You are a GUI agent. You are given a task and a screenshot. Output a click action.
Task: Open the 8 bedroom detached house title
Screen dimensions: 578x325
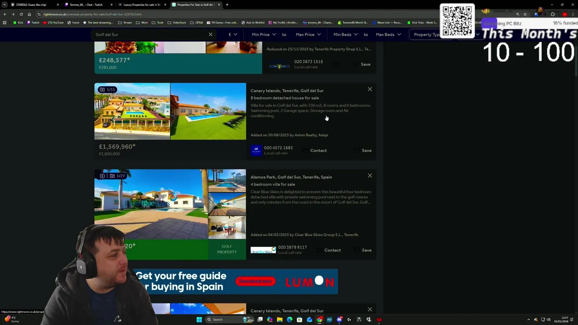coord(284,98)
